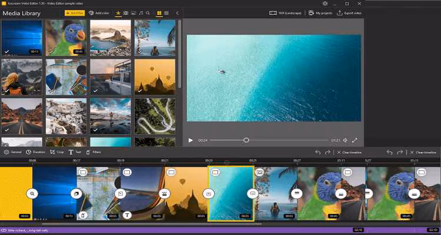Open My projects
The height and width of the screenshot is (235, 441).
pyautogui.click(x=320, y=12)
